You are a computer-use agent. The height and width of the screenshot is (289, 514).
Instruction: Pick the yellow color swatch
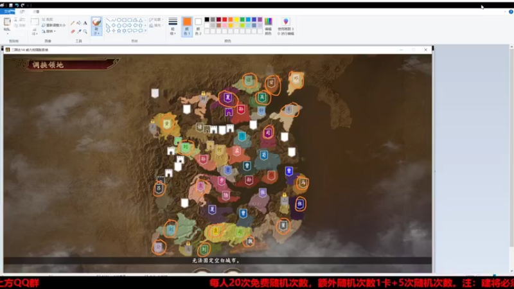coord(236,20)
